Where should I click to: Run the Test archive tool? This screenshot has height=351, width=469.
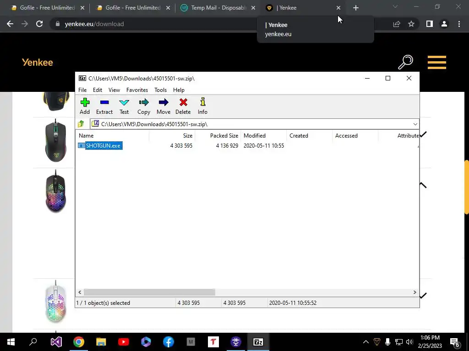(x=124, y=106)
